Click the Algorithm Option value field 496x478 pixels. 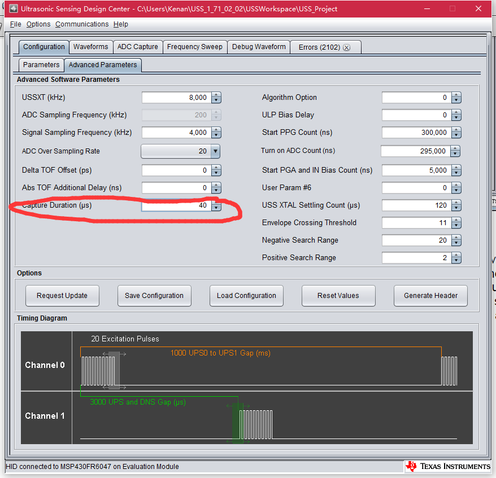[x=416, y=97]
